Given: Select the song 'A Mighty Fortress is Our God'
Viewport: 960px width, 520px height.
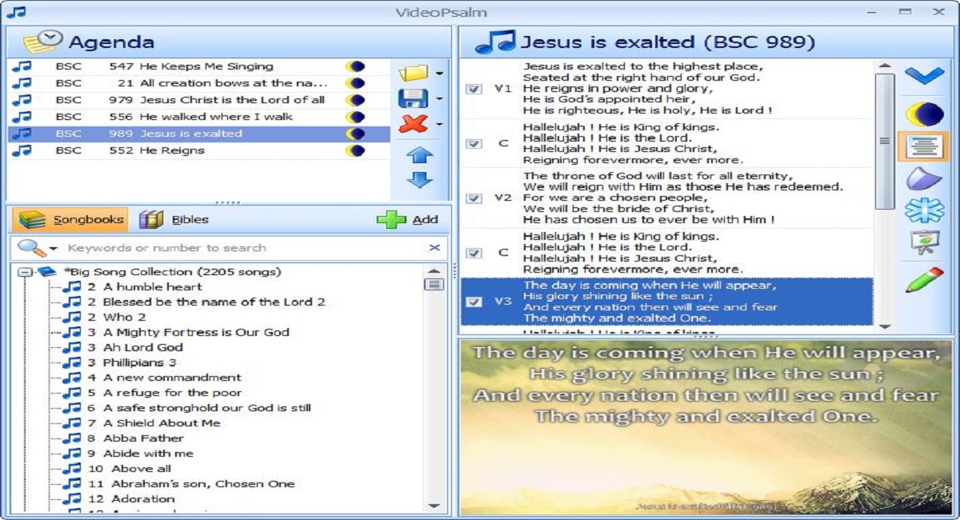Looking at the screenshot, I should pyautogui.click(x=196, y=332).
